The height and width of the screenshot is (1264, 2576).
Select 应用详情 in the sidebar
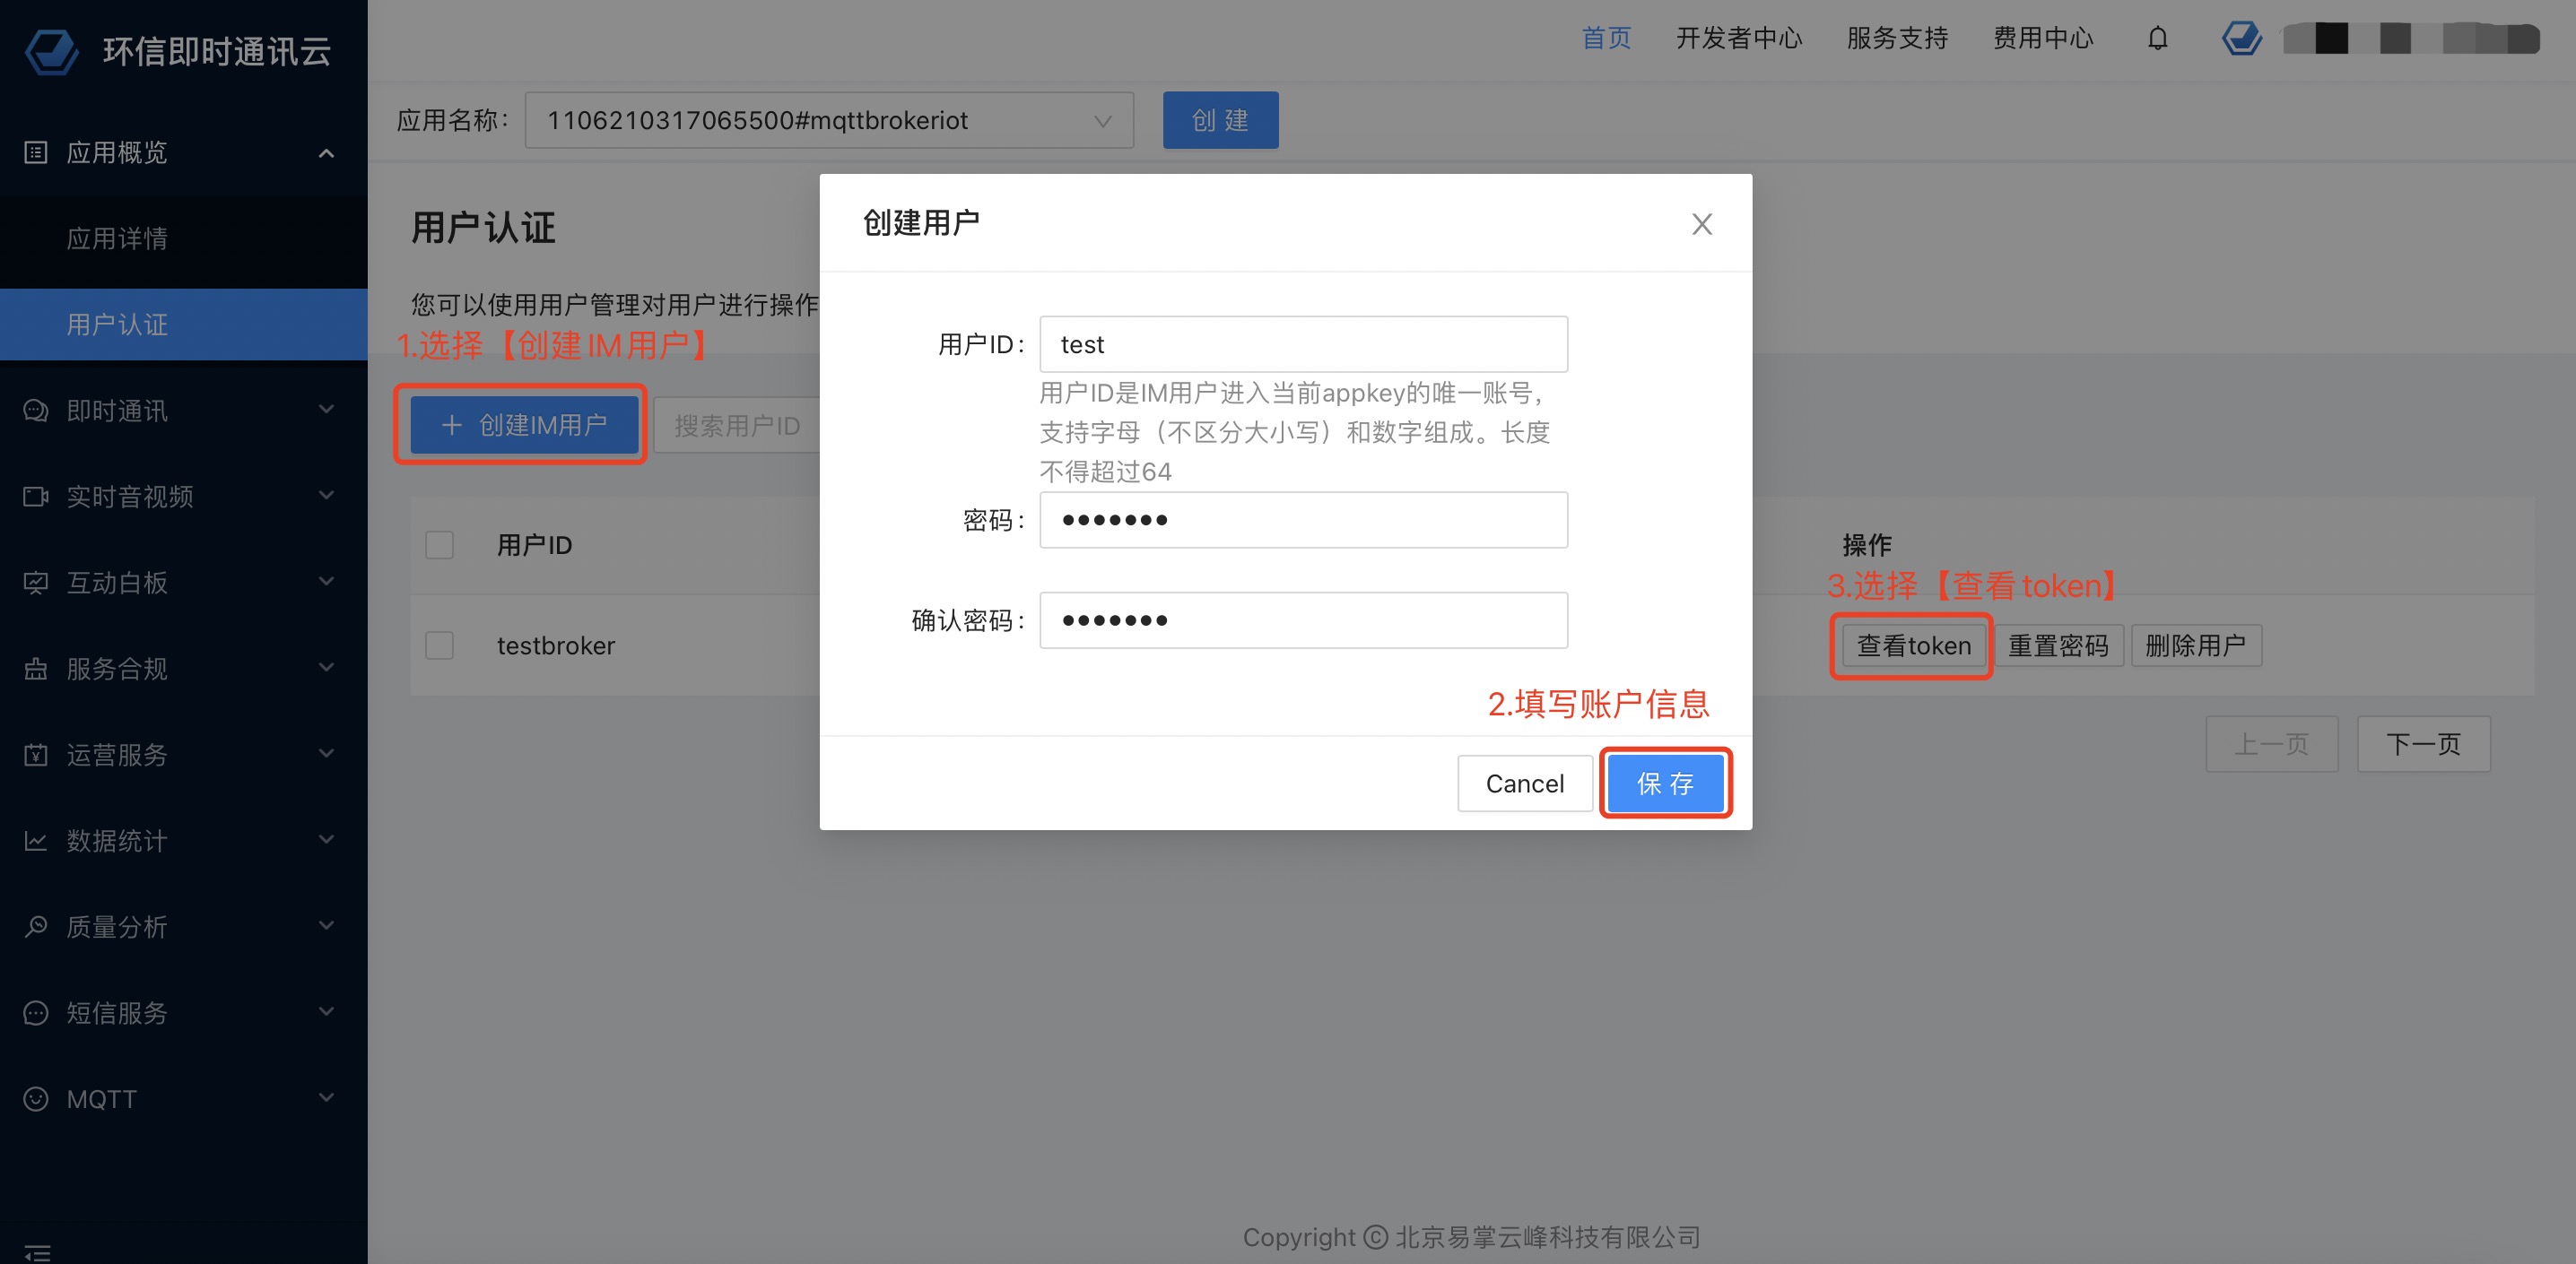117,238
